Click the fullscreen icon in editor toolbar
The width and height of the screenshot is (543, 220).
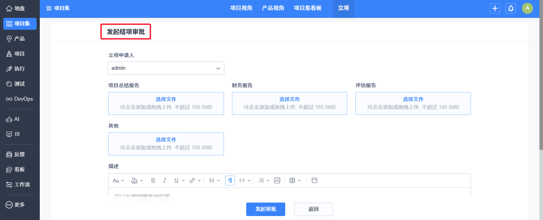pos(314,180)
